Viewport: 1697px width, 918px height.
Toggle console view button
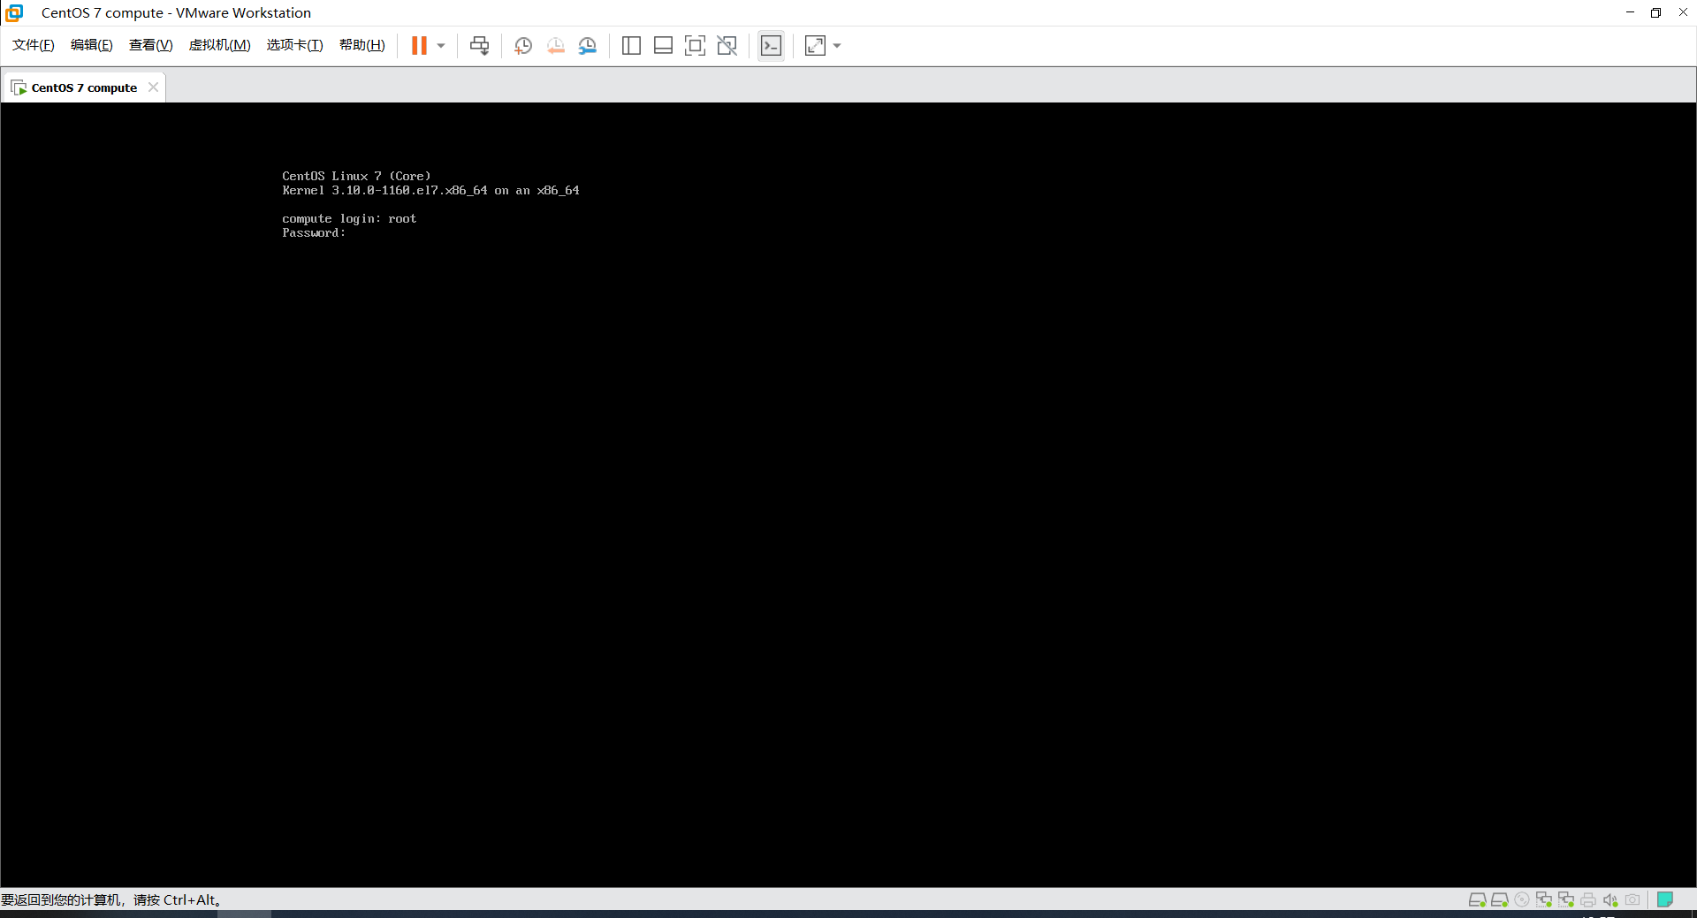[771, 46]
